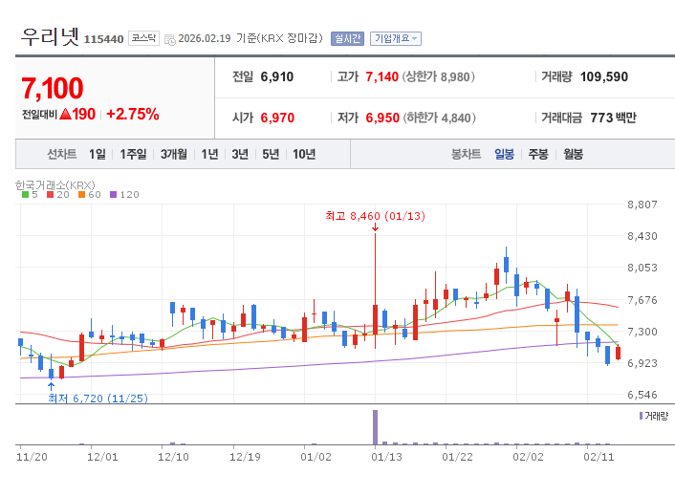Select the 5년 line chart tab
This screenshot has width=675, height=496.
[x=271, y=154]
